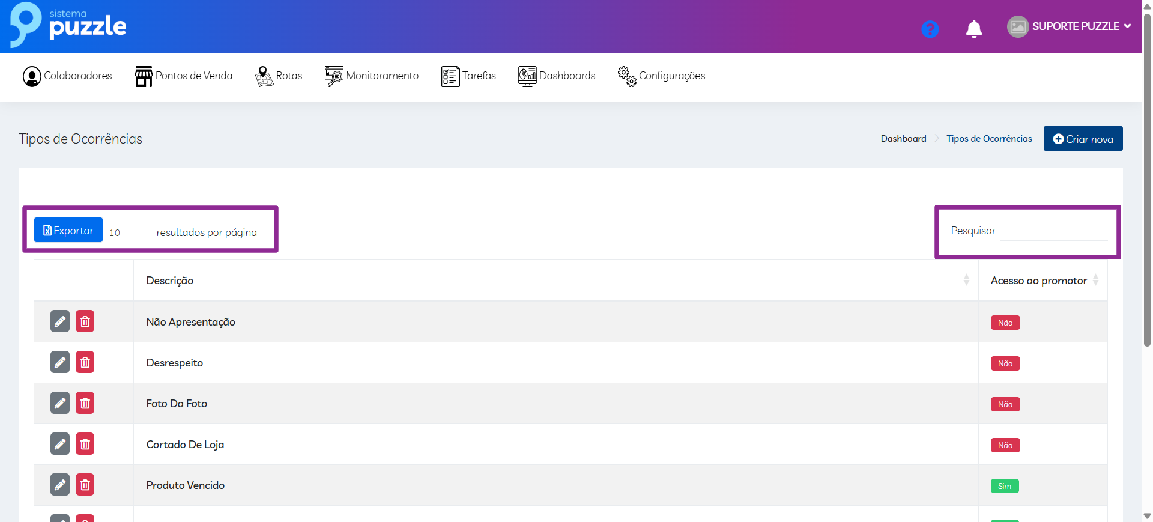Edit the Não Apresentação occurrence
Image resolution: width=1153 pixels, height=522 pixels.
(x=60, y=321)
